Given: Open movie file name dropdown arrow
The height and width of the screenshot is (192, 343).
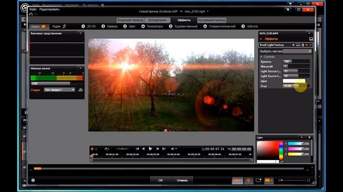Looking at the screenshot, I should tap(207, 11).
